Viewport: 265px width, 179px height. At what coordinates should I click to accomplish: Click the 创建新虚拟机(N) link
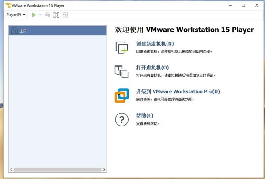[155, 44]
